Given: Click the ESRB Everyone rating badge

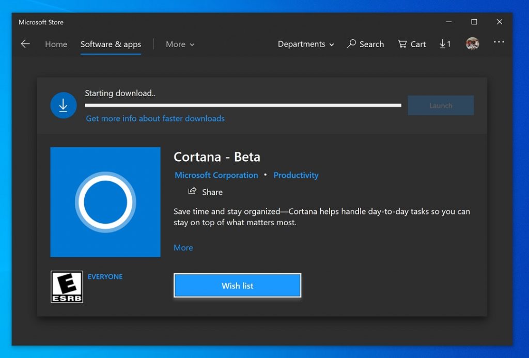Looking at the screenshot, I should 67,286.
